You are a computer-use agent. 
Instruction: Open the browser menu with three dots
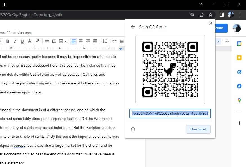240,14
